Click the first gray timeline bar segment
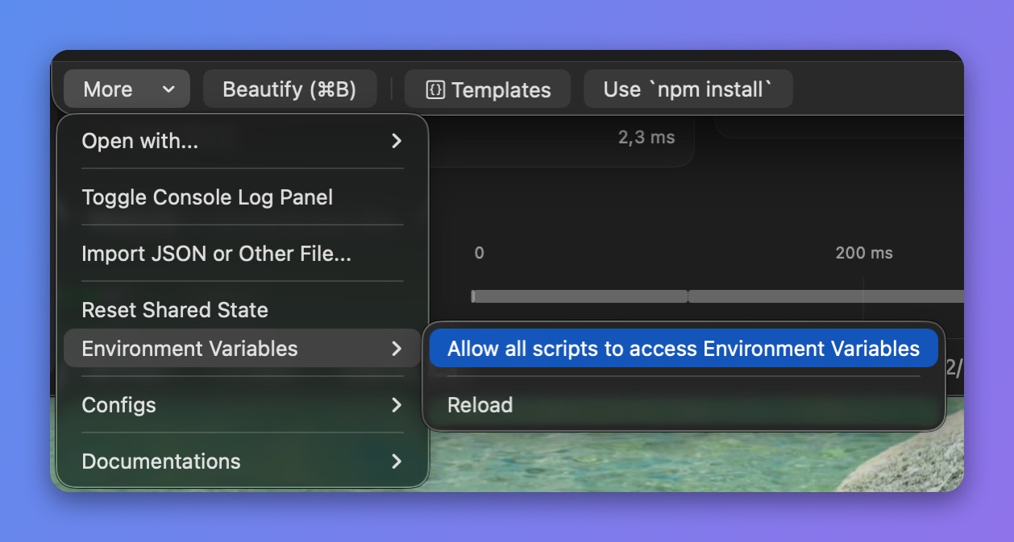 tap(579, 296)
